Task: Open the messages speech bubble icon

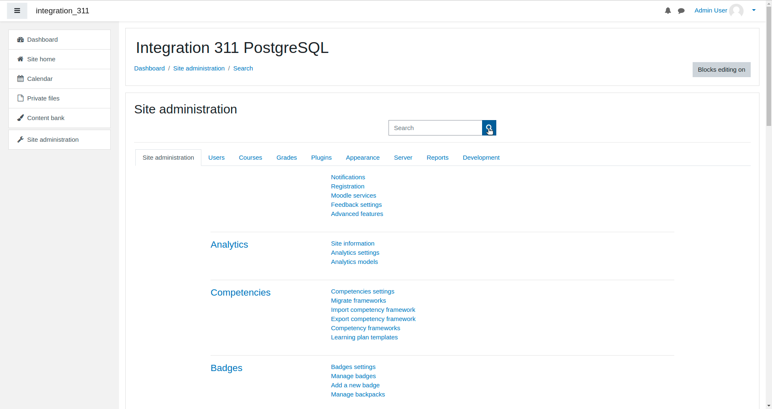Action: [x=681, y=11]
